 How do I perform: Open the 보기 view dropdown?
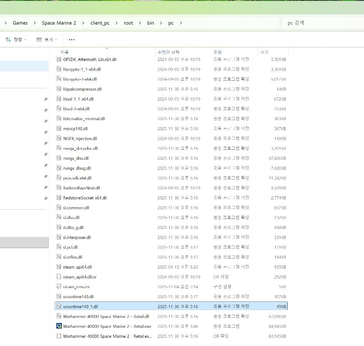pos(46,40)
